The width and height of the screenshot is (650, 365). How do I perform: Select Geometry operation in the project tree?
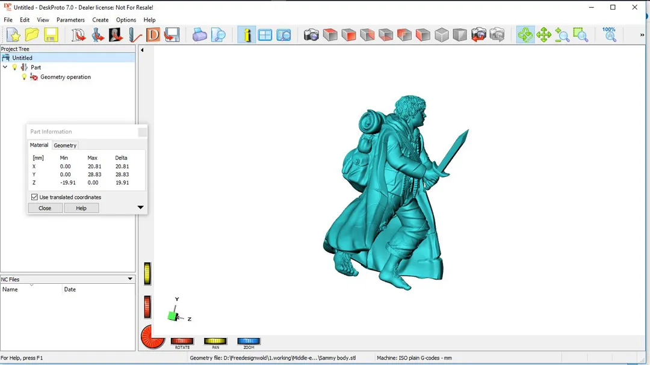pyautogui.click(x=66, y=76)
